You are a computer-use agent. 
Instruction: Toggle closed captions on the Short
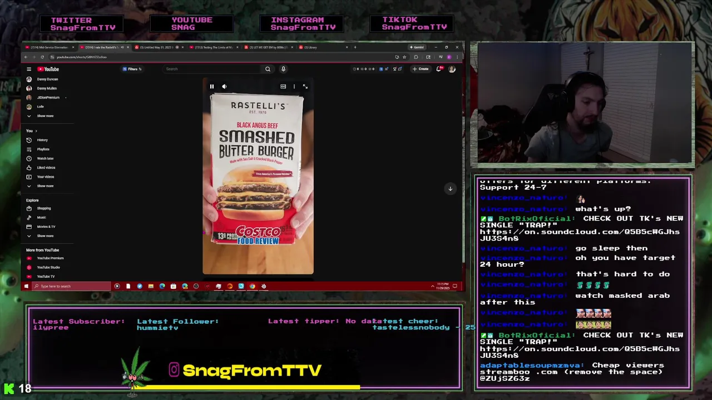(283, 86)
